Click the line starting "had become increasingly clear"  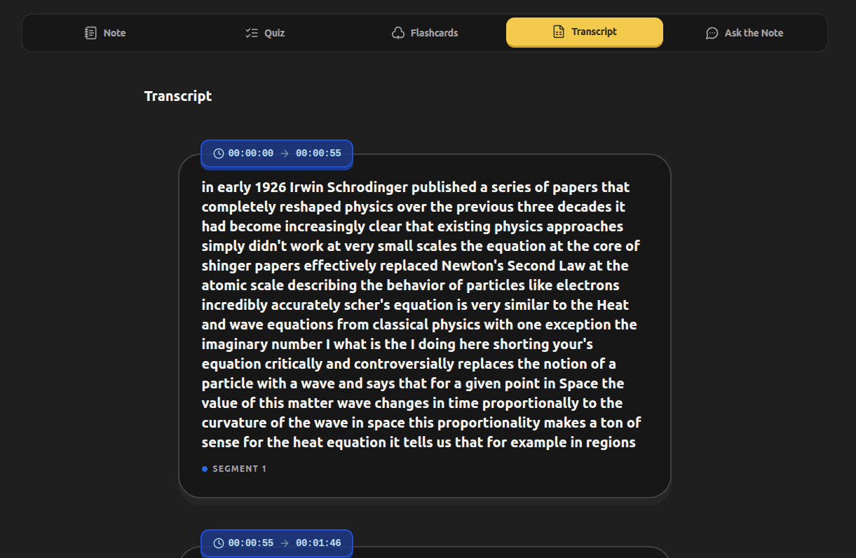412,226
